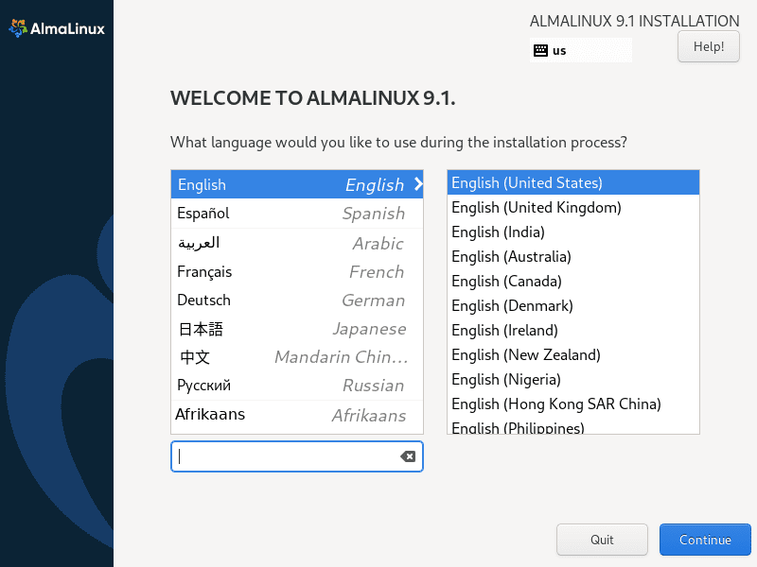The width and height of the screenshot is (757, 567).
Task: Choose Français (French) language
Action: click(x=297, y=272)
